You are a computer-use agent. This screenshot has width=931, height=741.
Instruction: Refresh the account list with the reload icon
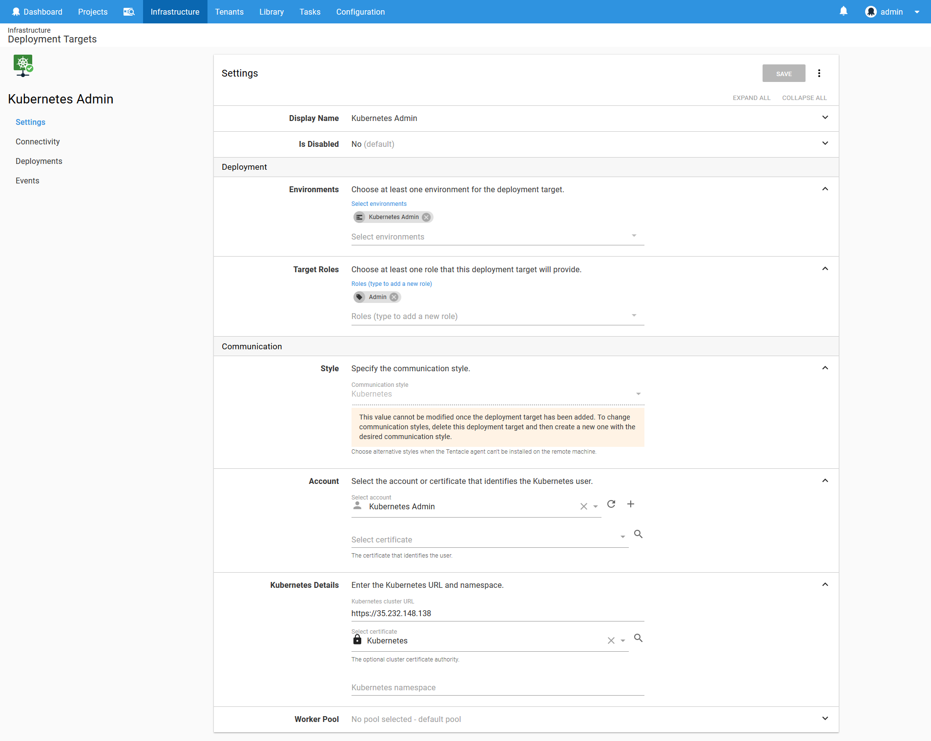point(611,504)
